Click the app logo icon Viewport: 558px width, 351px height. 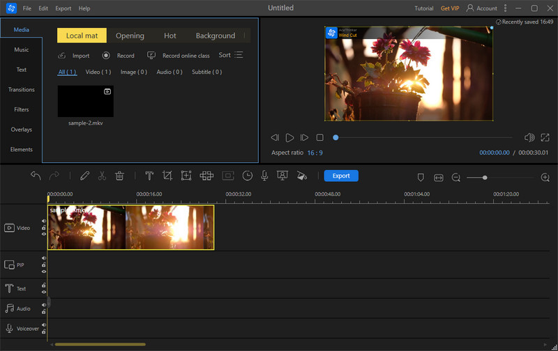(11, 8)
